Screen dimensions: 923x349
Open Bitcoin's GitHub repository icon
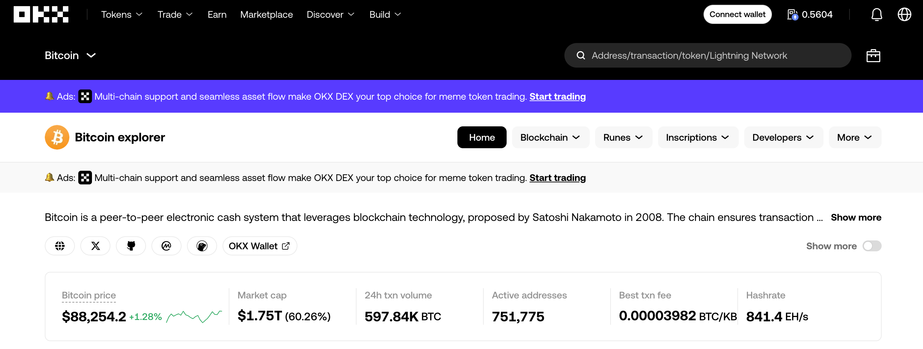[x=131, y=246]
